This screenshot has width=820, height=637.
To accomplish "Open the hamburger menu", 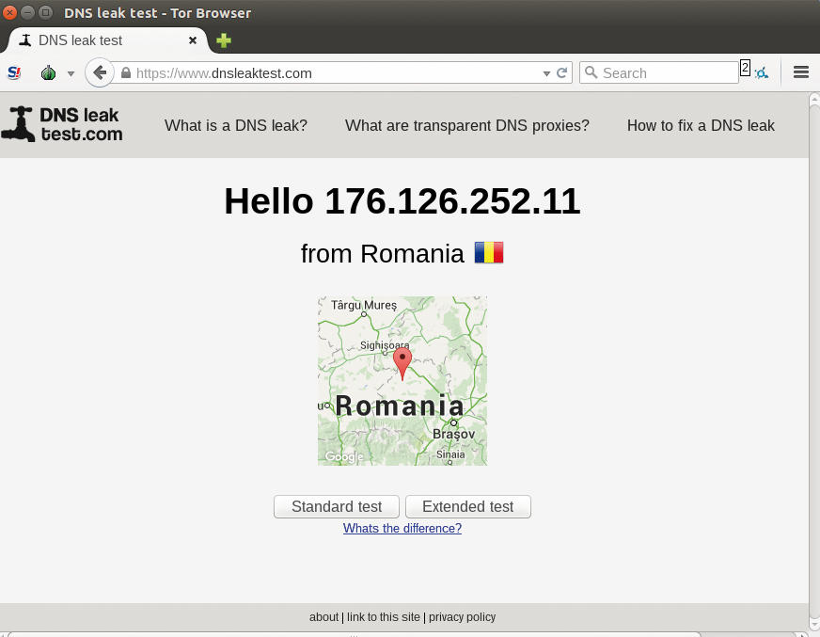I will (x=800, y=72).
